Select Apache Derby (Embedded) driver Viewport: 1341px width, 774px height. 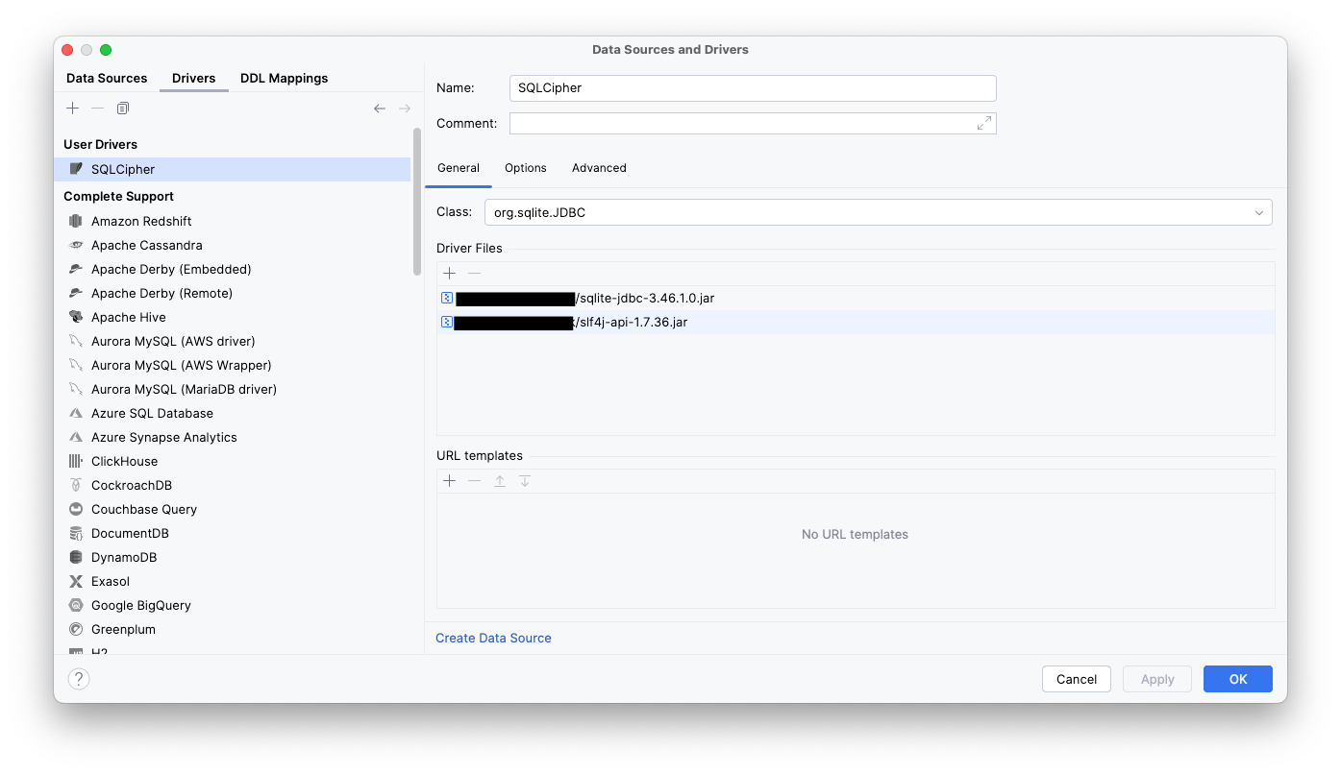tap(233, 269)
